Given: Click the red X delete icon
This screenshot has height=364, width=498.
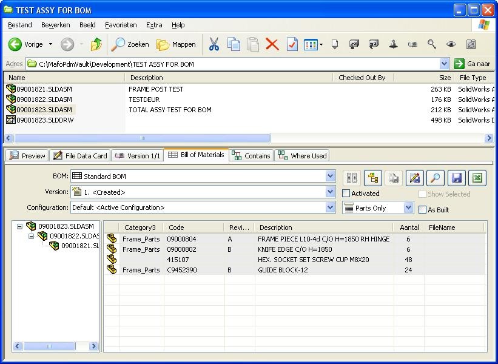Looking at the screenshot, I should click(x=272, y=44).
